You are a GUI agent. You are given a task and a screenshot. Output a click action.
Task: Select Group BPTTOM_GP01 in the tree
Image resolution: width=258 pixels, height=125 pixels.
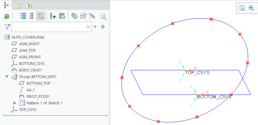click(x=38, y=77)
